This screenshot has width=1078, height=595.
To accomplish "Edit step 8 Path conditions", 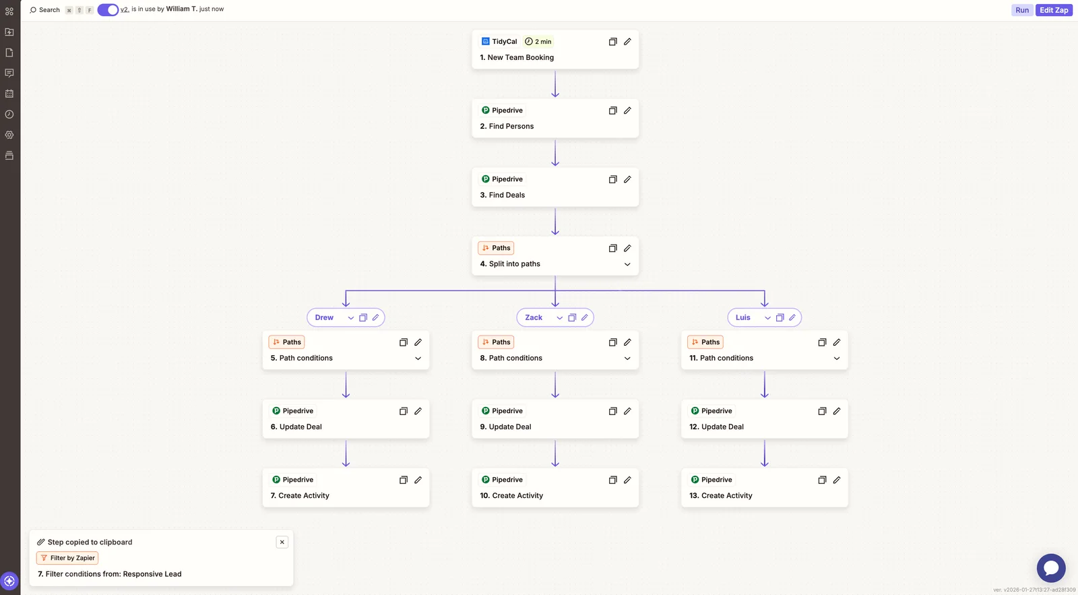I will [627, 342].
